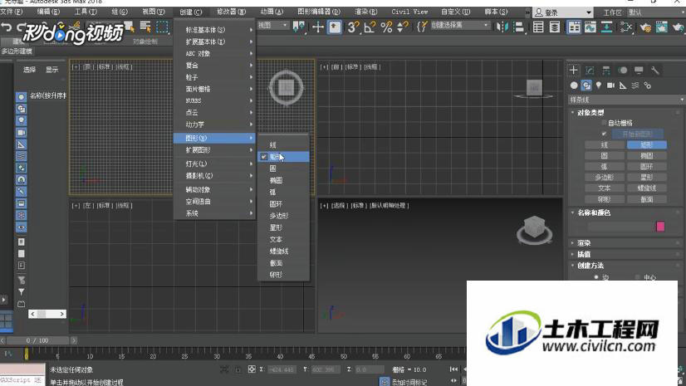Choose Rectangle (矩形) in the shapes submenu
Viewport: 686px width, 386px height.
[283, 157]
